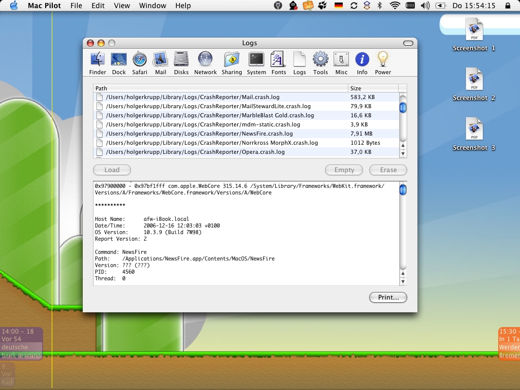Select the NewsFire.crash.log entry
This screenshot has height=390, width=520.
[246, 134]
